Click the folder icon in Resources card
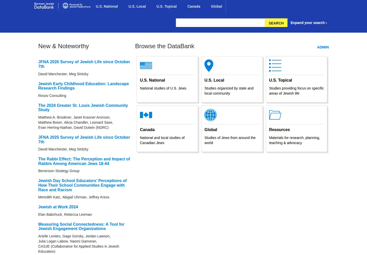 pos(275,115)
